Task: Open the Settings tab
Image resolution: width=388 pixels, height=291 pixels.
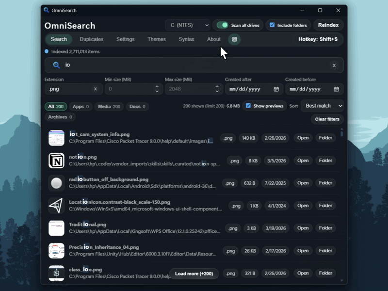Action: point(126,39)
